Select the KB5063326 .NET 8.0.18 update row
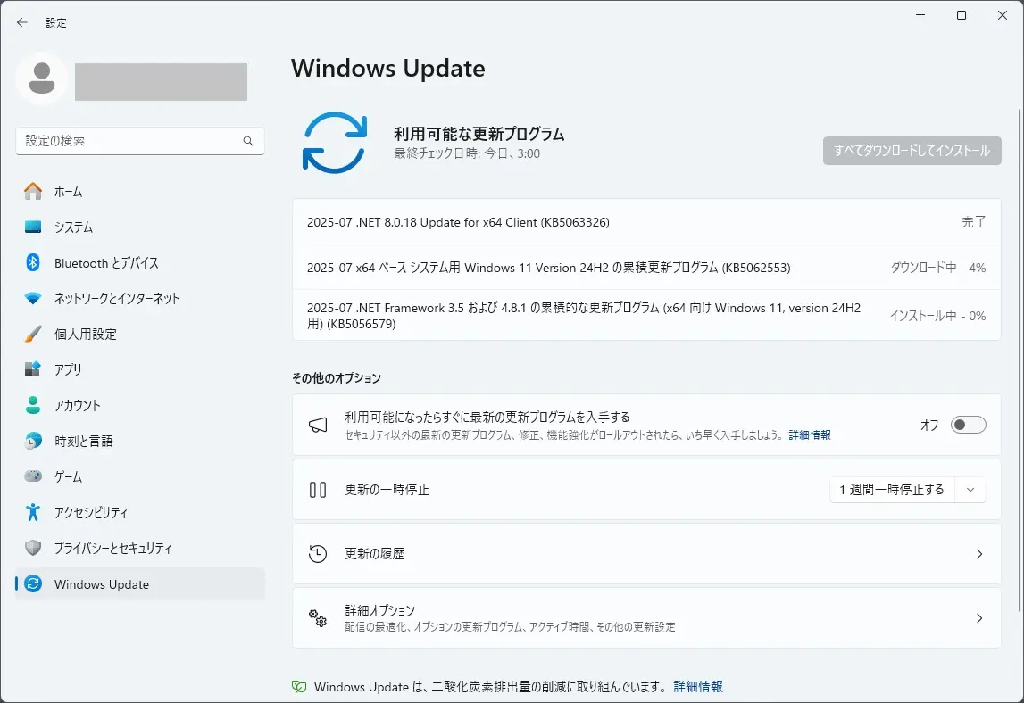The height and width of the screenshot is (703, 1024). [x=646, y=222]
